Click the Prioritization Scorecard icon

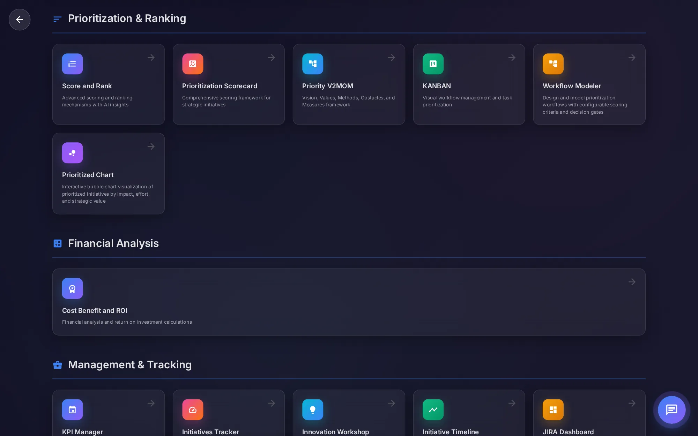[x=193, y=64]
